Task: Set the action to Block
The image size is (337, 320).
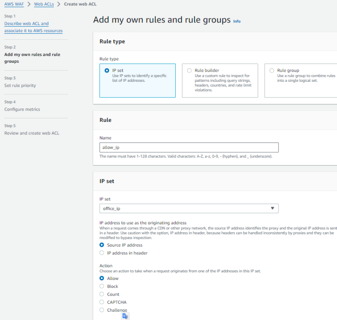Action: click(x=102, y=286)
